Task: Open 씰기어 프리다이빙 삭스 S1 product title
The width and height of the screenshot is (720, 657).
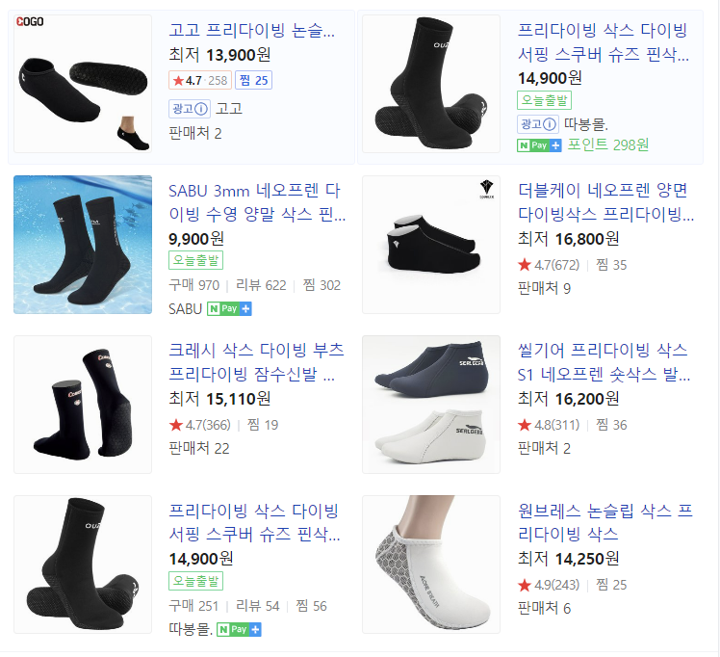Action: 604,362
